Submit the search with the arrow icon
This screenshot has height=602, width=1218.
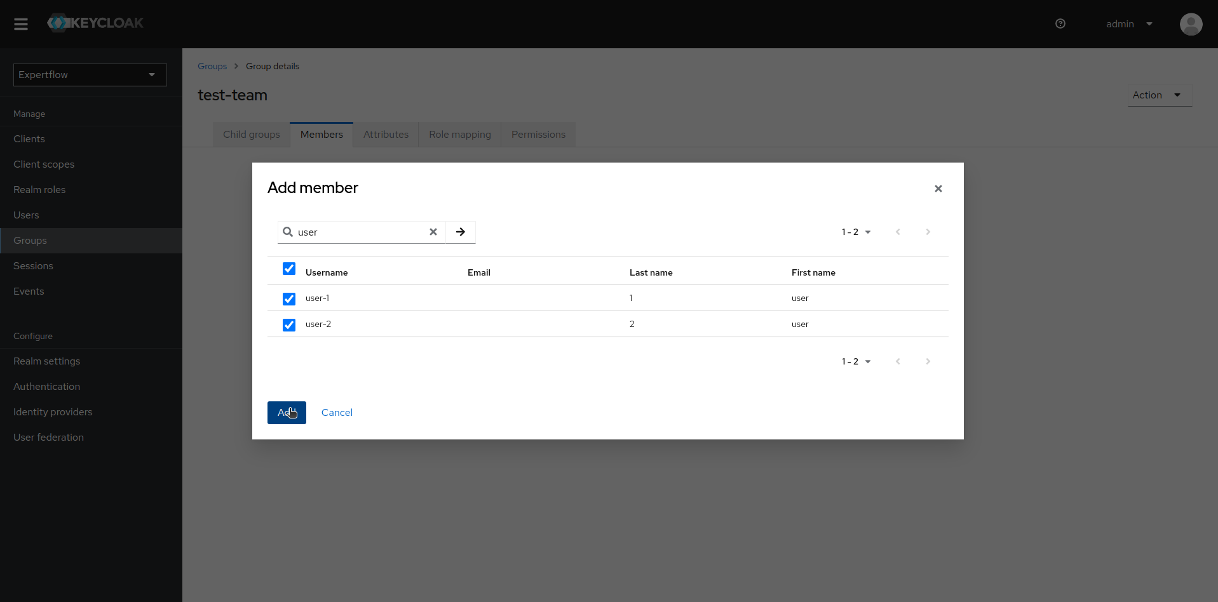coord(460,232)
